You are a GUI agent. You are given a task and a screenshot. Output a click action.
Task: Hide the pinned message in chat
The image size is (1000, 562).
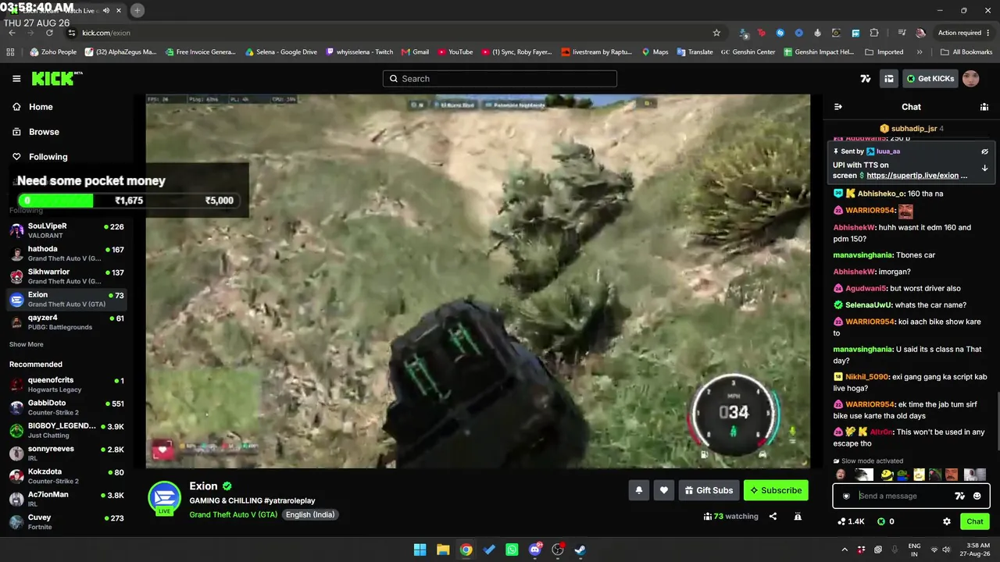(984, 151)
